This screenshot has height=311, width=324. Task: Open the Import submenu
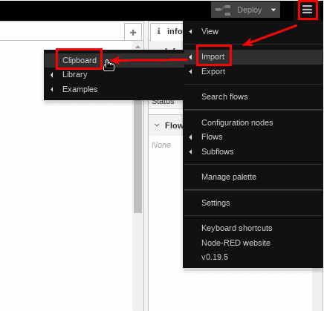tap(253, 57)
